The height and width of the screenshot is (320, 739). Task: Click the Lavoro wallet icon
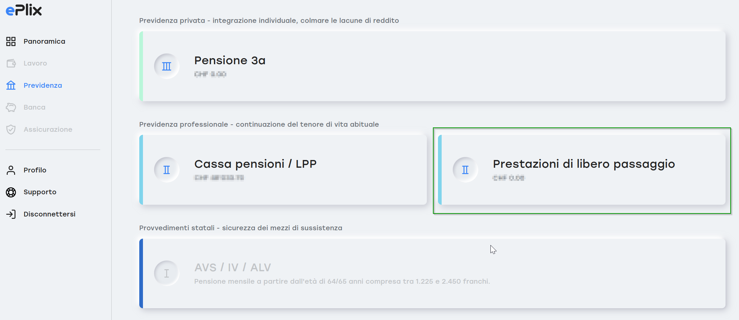(11, 63)
